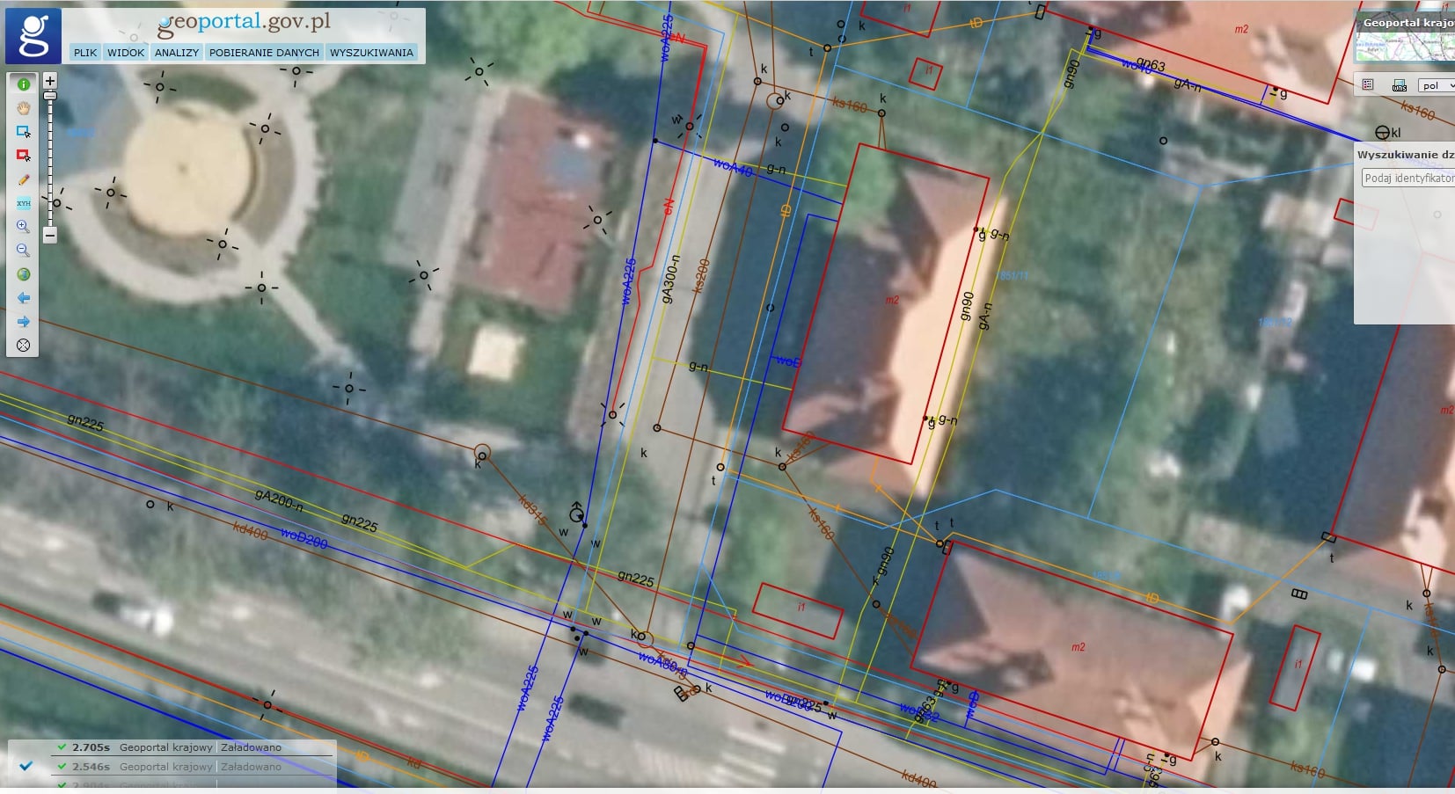
Task: Click the globe full extent icon
Action: pos(24,274)
